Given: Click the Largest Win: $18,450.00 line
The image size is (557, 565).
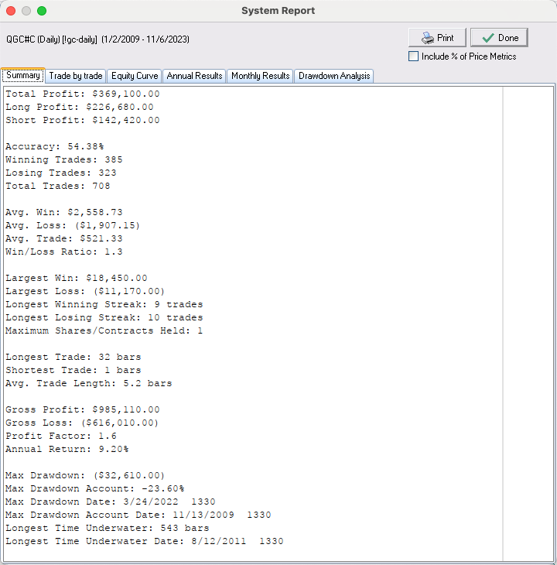Looking at the screenshot, I should [x=77, y=278].
